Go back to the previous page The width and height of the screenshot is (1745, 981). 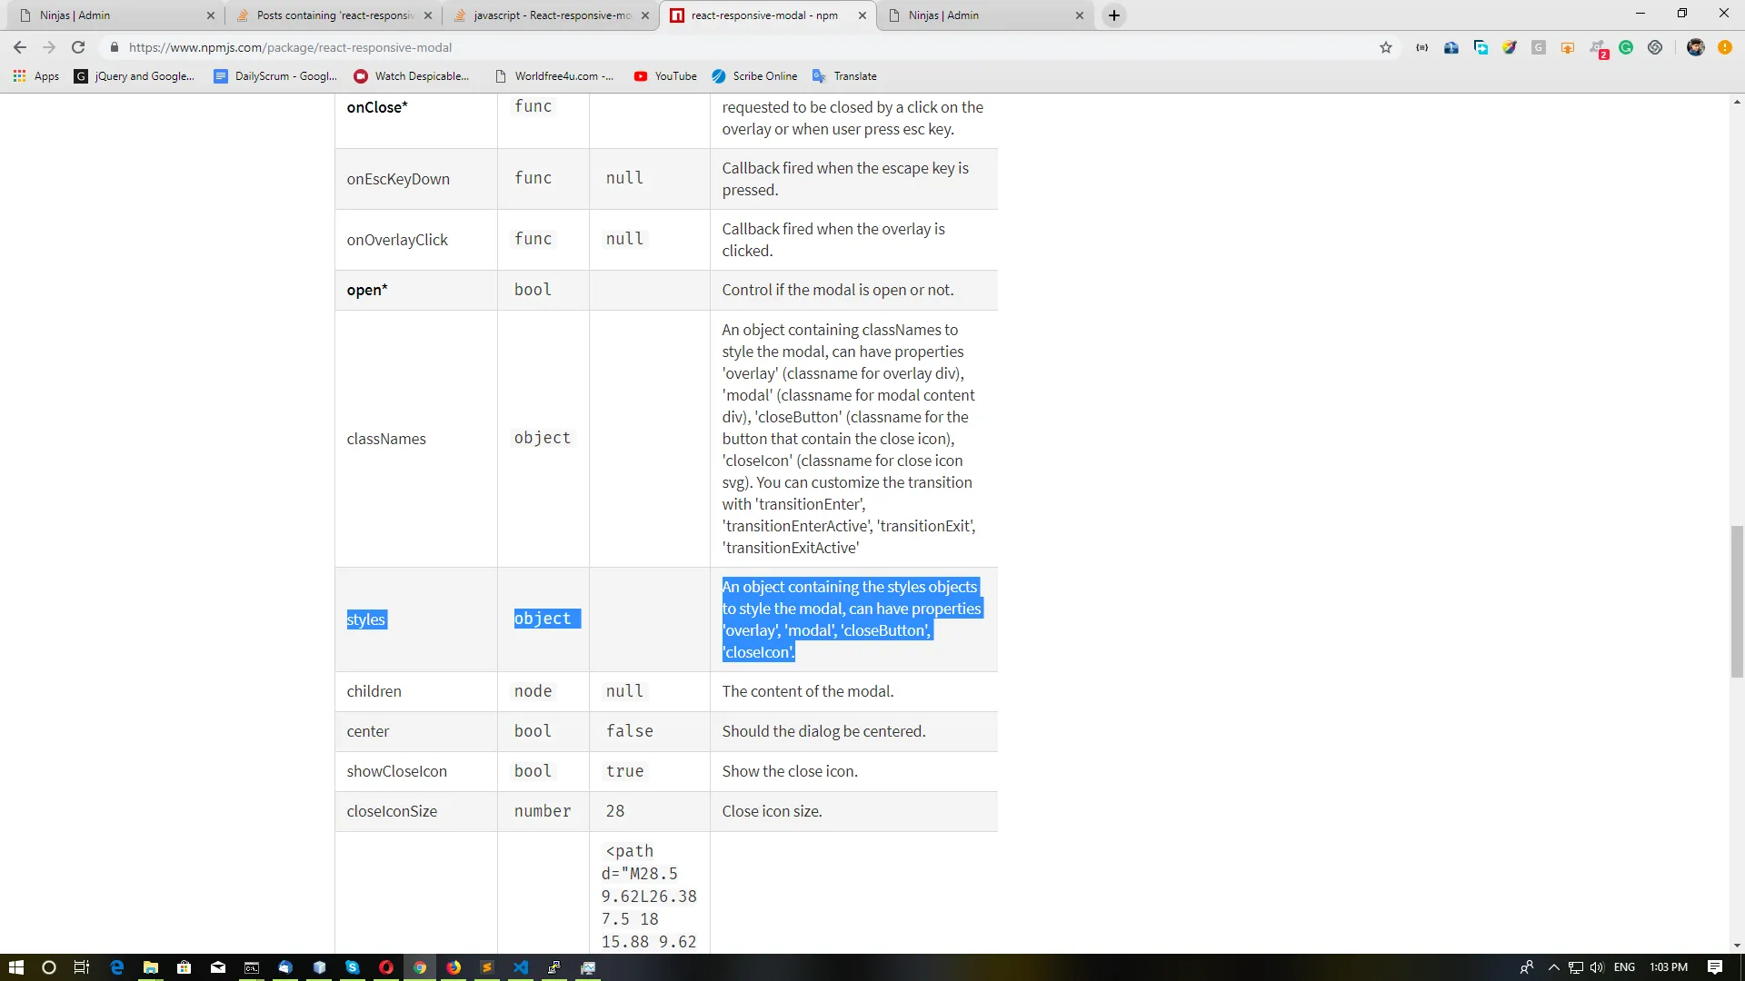(20, 47)
